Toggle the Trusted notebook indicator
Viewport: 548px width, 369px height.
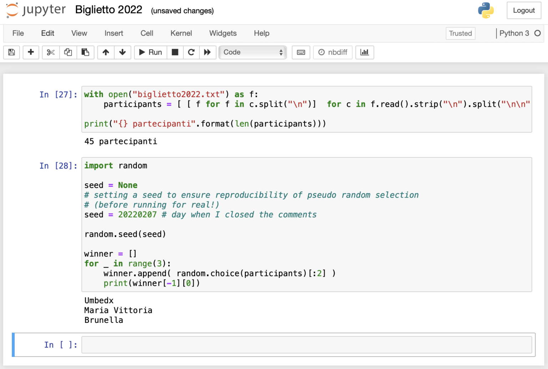coord(460,33)
